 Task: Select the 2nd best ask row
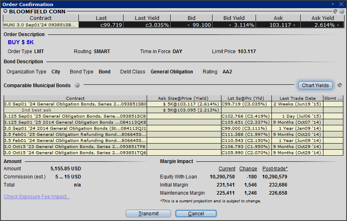click(75, 110)
